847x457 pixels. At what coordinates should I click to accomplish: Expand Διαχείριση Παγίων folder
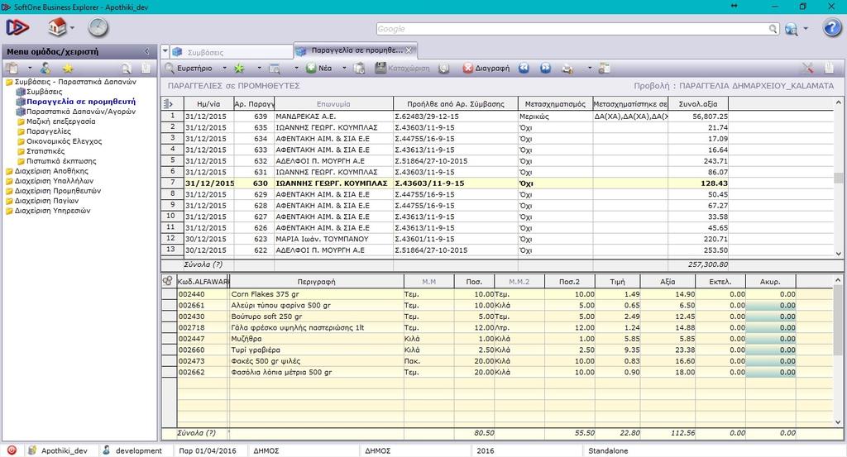[x=46, y=200]
